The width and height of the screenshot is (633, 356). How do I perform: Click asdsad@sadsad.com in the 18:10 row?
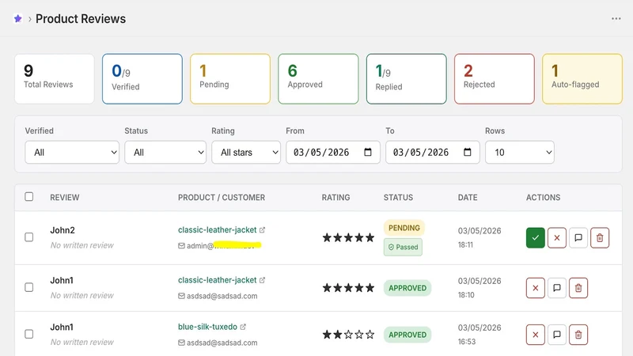222,296
